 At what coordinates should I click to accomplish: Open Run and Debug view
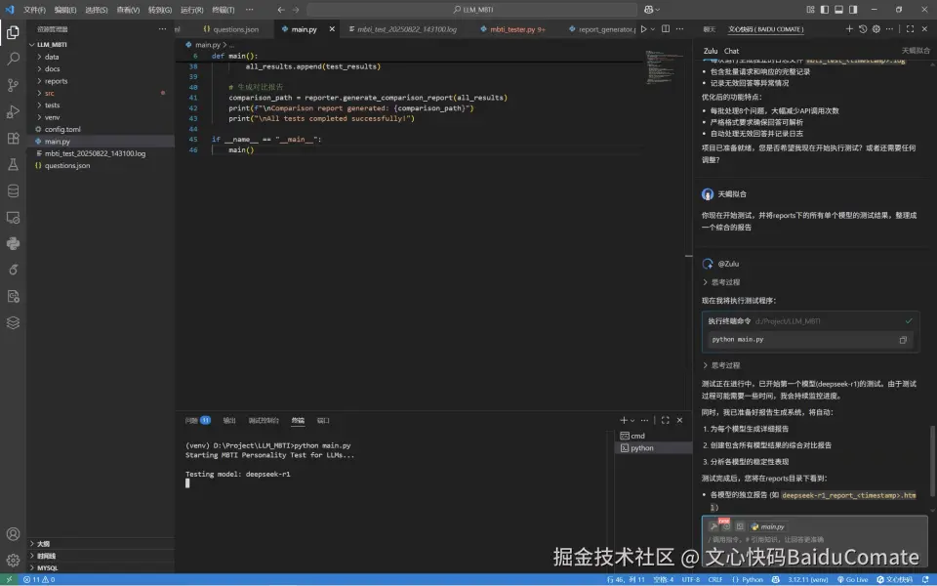(13, 111)
